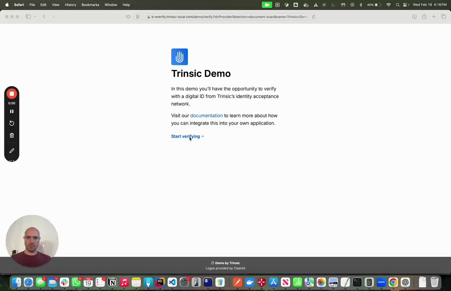Click the webcam preview bubble
This screenshot has height=291, width=451.
click(x=32, y=241)
